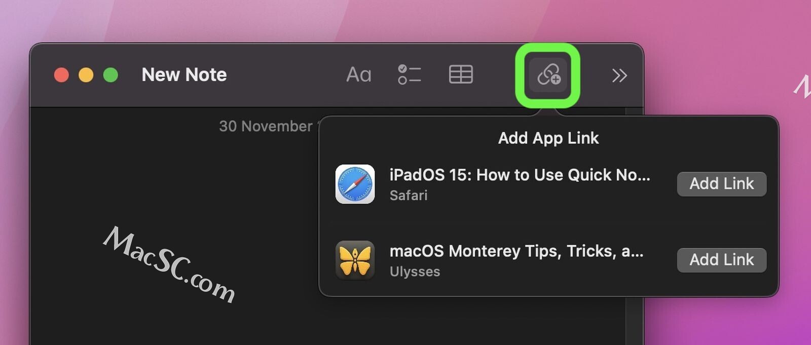Add Link for the macOS Monterey Ulysses sheet
The width and height of the screenshot is (811, 345).
(x=721, y=260)
